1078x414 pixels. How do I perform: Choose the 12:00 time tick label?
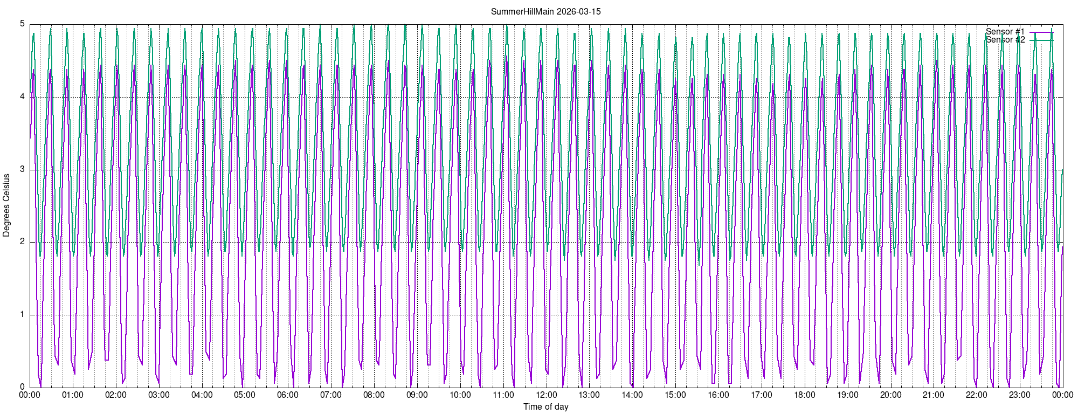pyautogui.click(x=546, y=395)
